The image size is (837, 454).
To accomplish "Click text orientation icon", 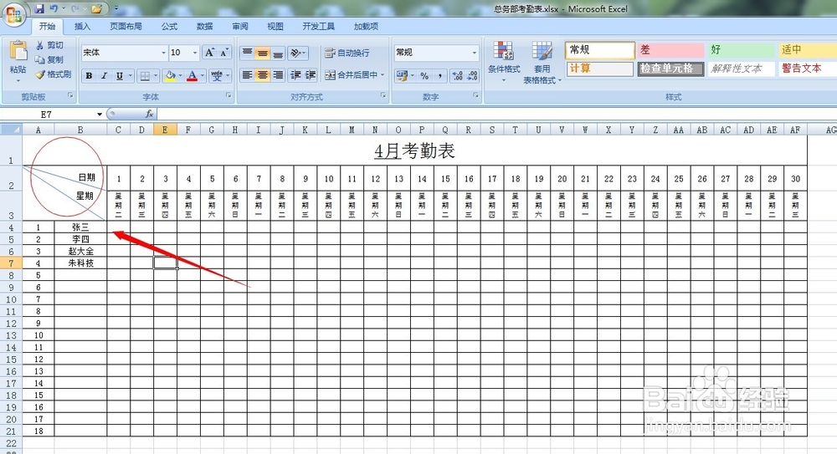I will point(295,53).
